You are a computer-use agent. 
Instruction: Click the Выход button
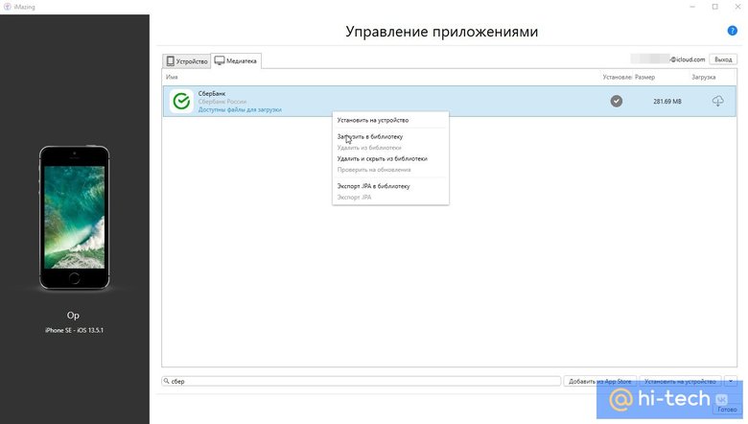click(x=723, y=59)
